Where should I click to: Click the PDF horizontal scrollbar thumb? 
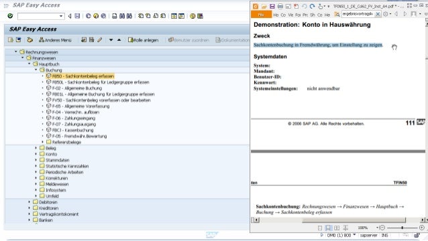click(x=354, y=220)
